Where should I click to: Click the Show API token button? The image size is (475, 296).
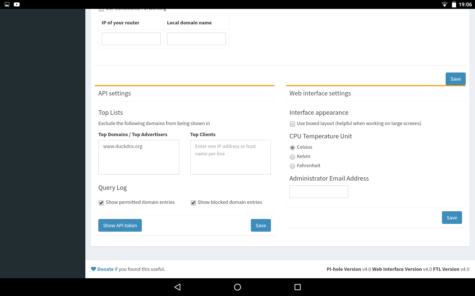tap(120, 225)
